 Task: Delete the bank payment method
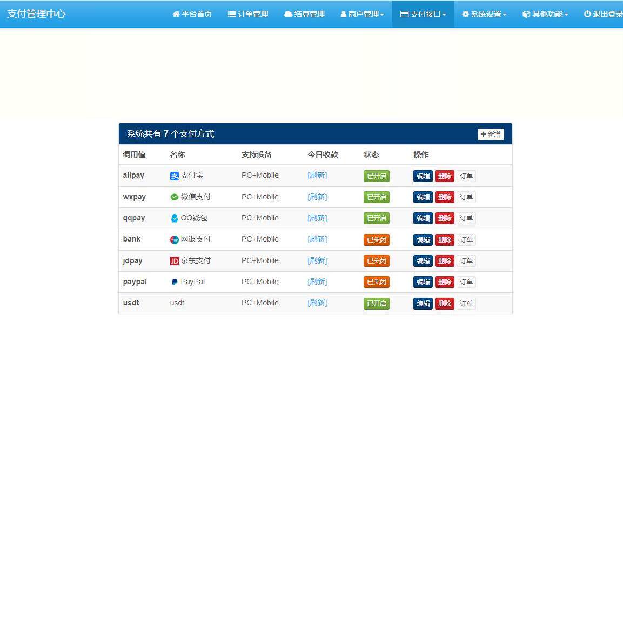[x=444, y=239]
